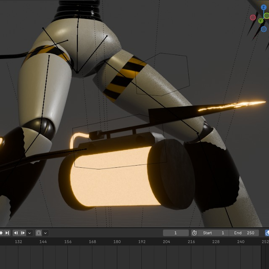Toggle timeline snapping magnet icon
This screenshot has width=269, height=269.
tap(39, 232)
